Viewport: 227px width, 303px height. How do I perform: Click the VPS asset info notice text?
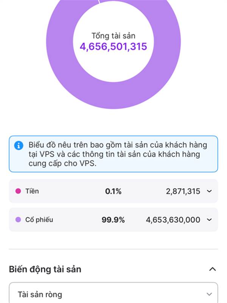118,154
